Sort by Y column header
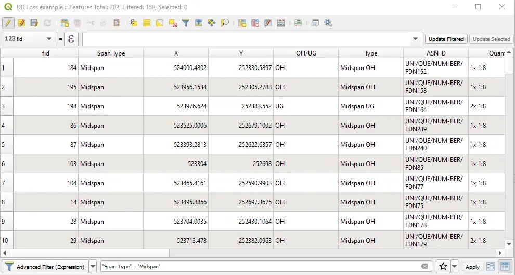Viewport: 515px width, 275px height. pos(241,53)
